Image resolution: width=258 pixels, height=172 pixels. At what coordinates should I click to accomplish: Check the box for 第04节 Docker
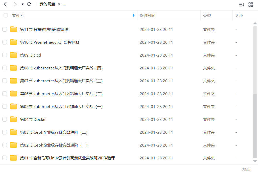(5, 119)
